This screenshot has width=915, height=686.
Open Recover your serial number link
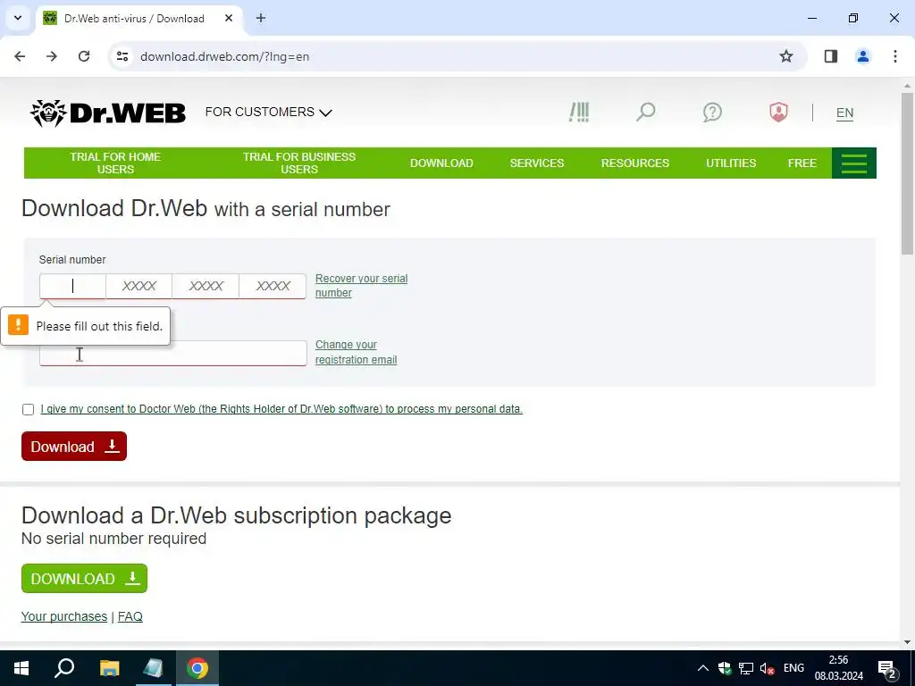361,286
